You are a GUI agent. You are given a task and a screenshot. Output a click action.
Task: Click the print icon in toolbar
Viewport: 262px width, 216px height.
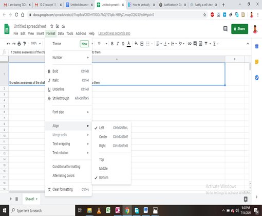tap(19, 44)
